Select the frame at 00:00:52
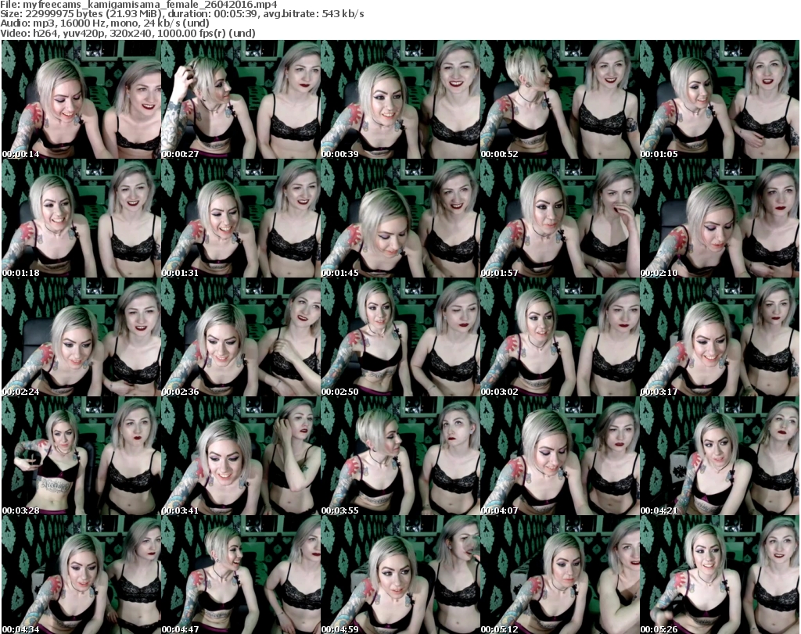The width and height of the screenshot is (801, 634). pos(560,99)
